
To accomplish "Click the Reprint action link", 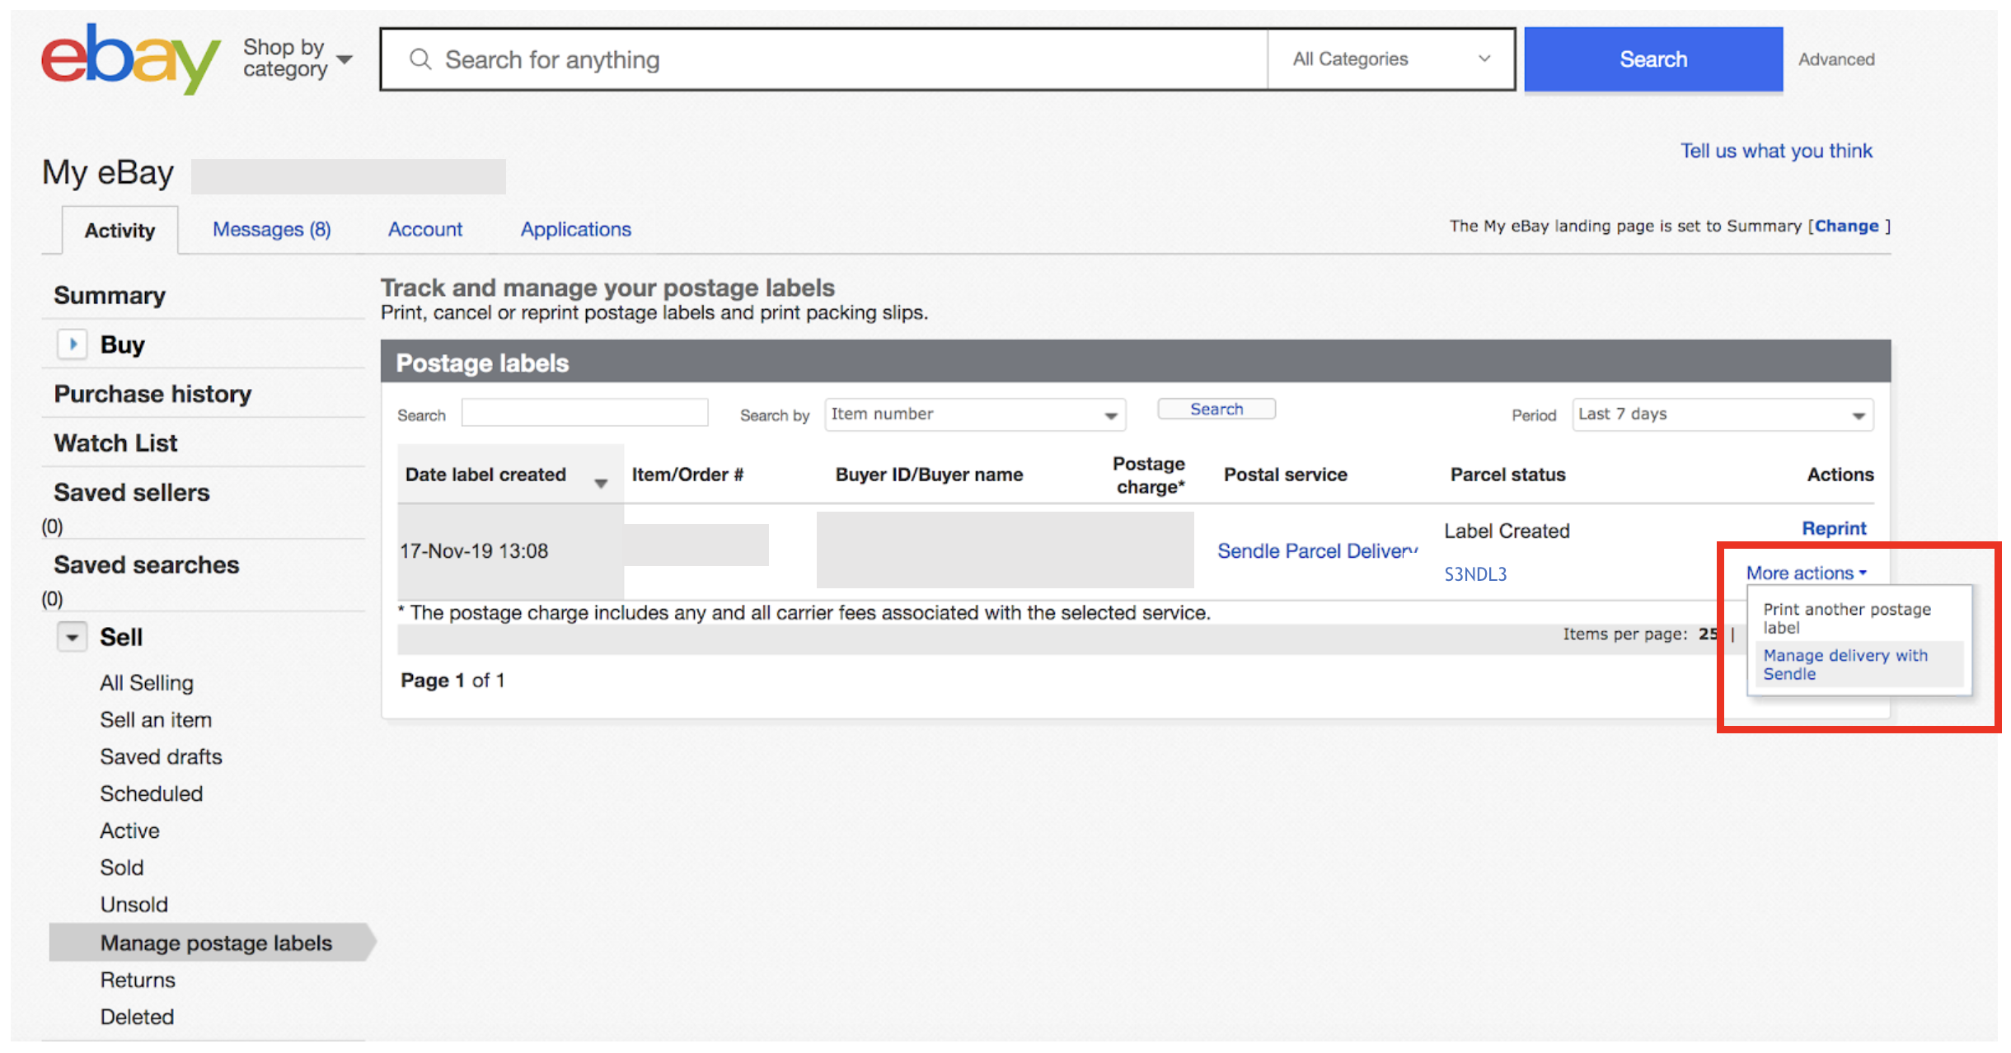I will (1834, 528).
